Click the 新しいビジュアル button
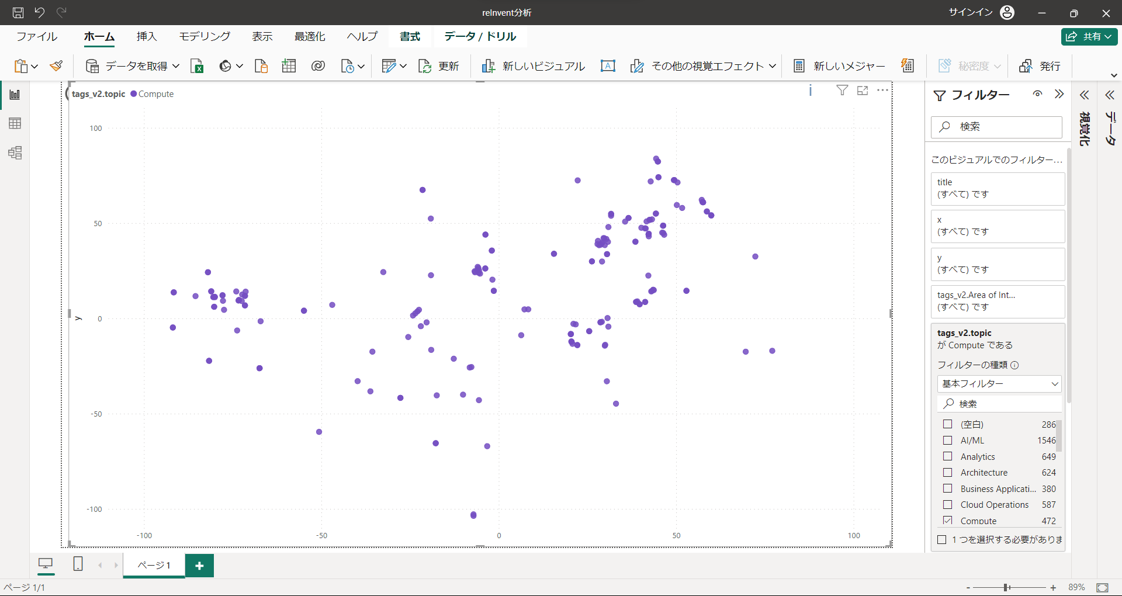Image resolution: width=1122 pixels, height=596 pixels. [x=533, y=66]
